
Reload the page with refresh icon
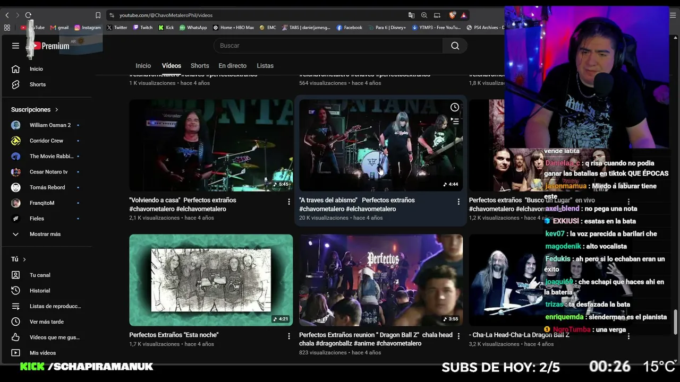pos(28,15)
